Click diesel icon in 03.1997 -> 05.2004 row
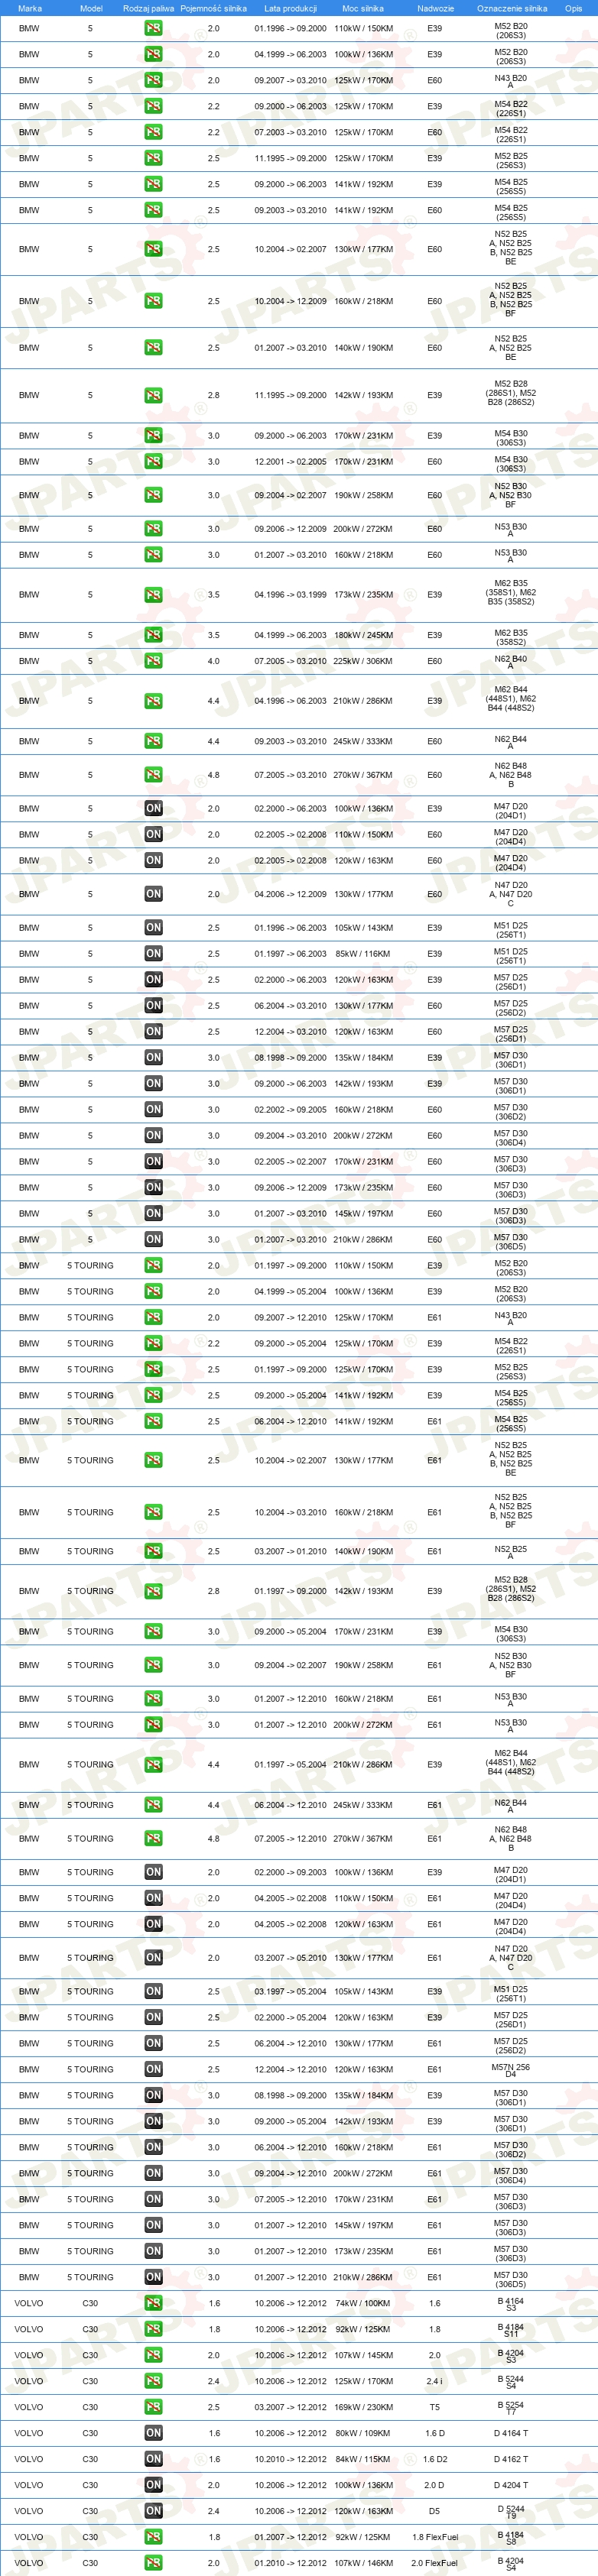 pyautogui.click(x=153, y=1991)
